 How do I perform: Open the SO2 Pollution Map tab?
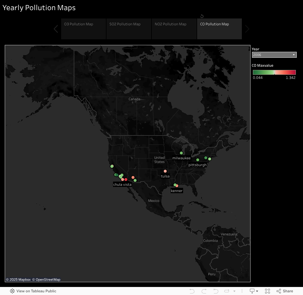[129, 29]
